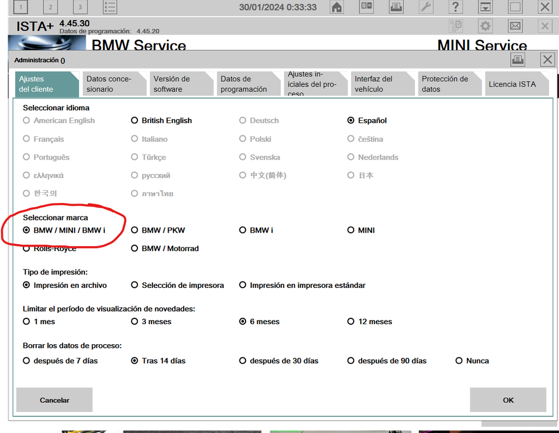Delete process data después de 7 días

pos(60,361)
